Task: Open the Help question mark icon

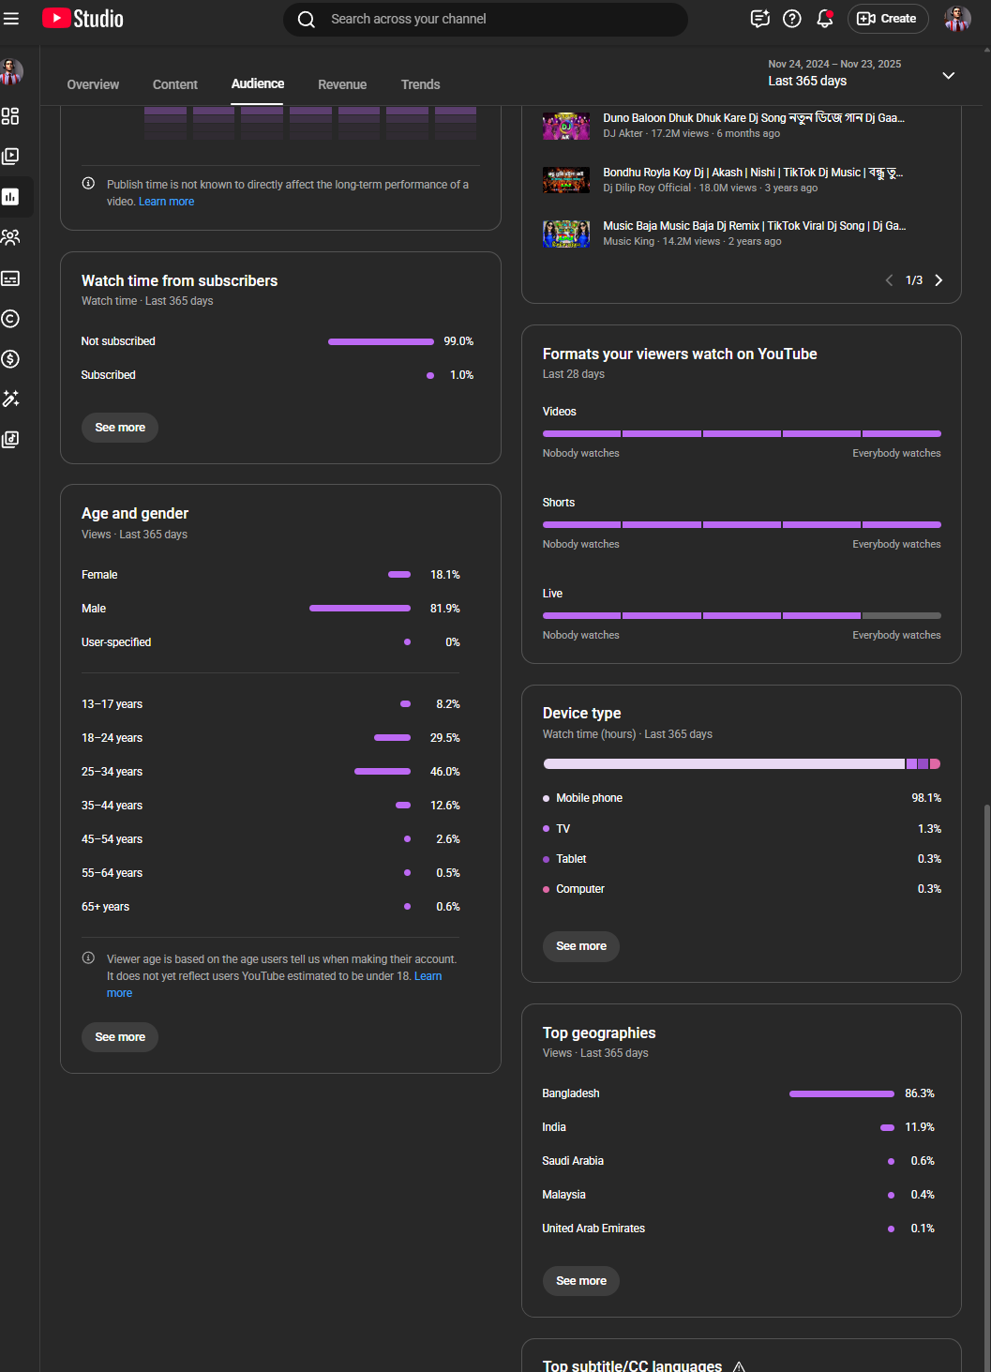Action: (x=792, y=19)
